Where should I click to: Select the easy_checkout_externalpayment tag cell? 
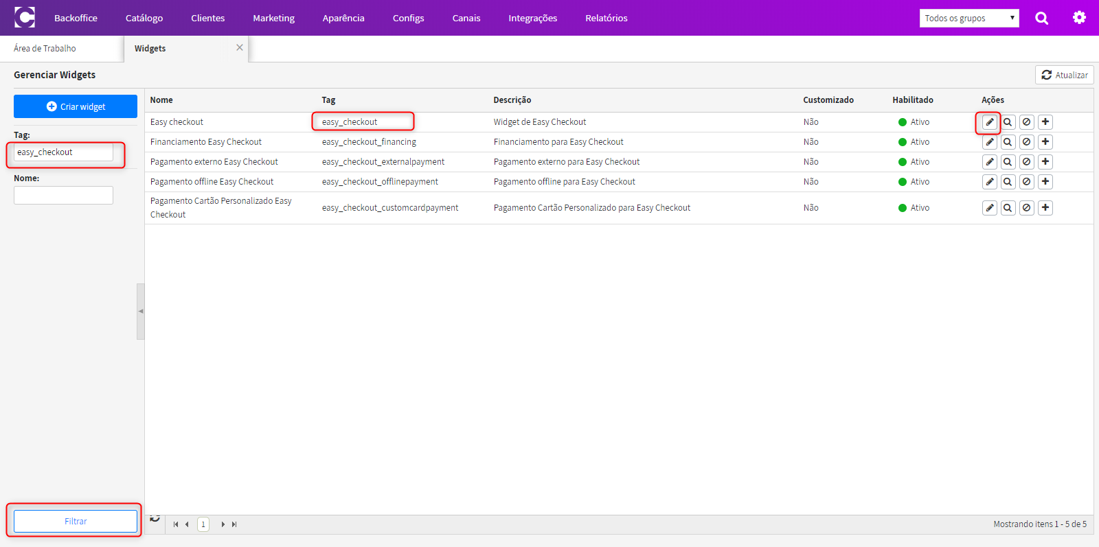(383, 162)
